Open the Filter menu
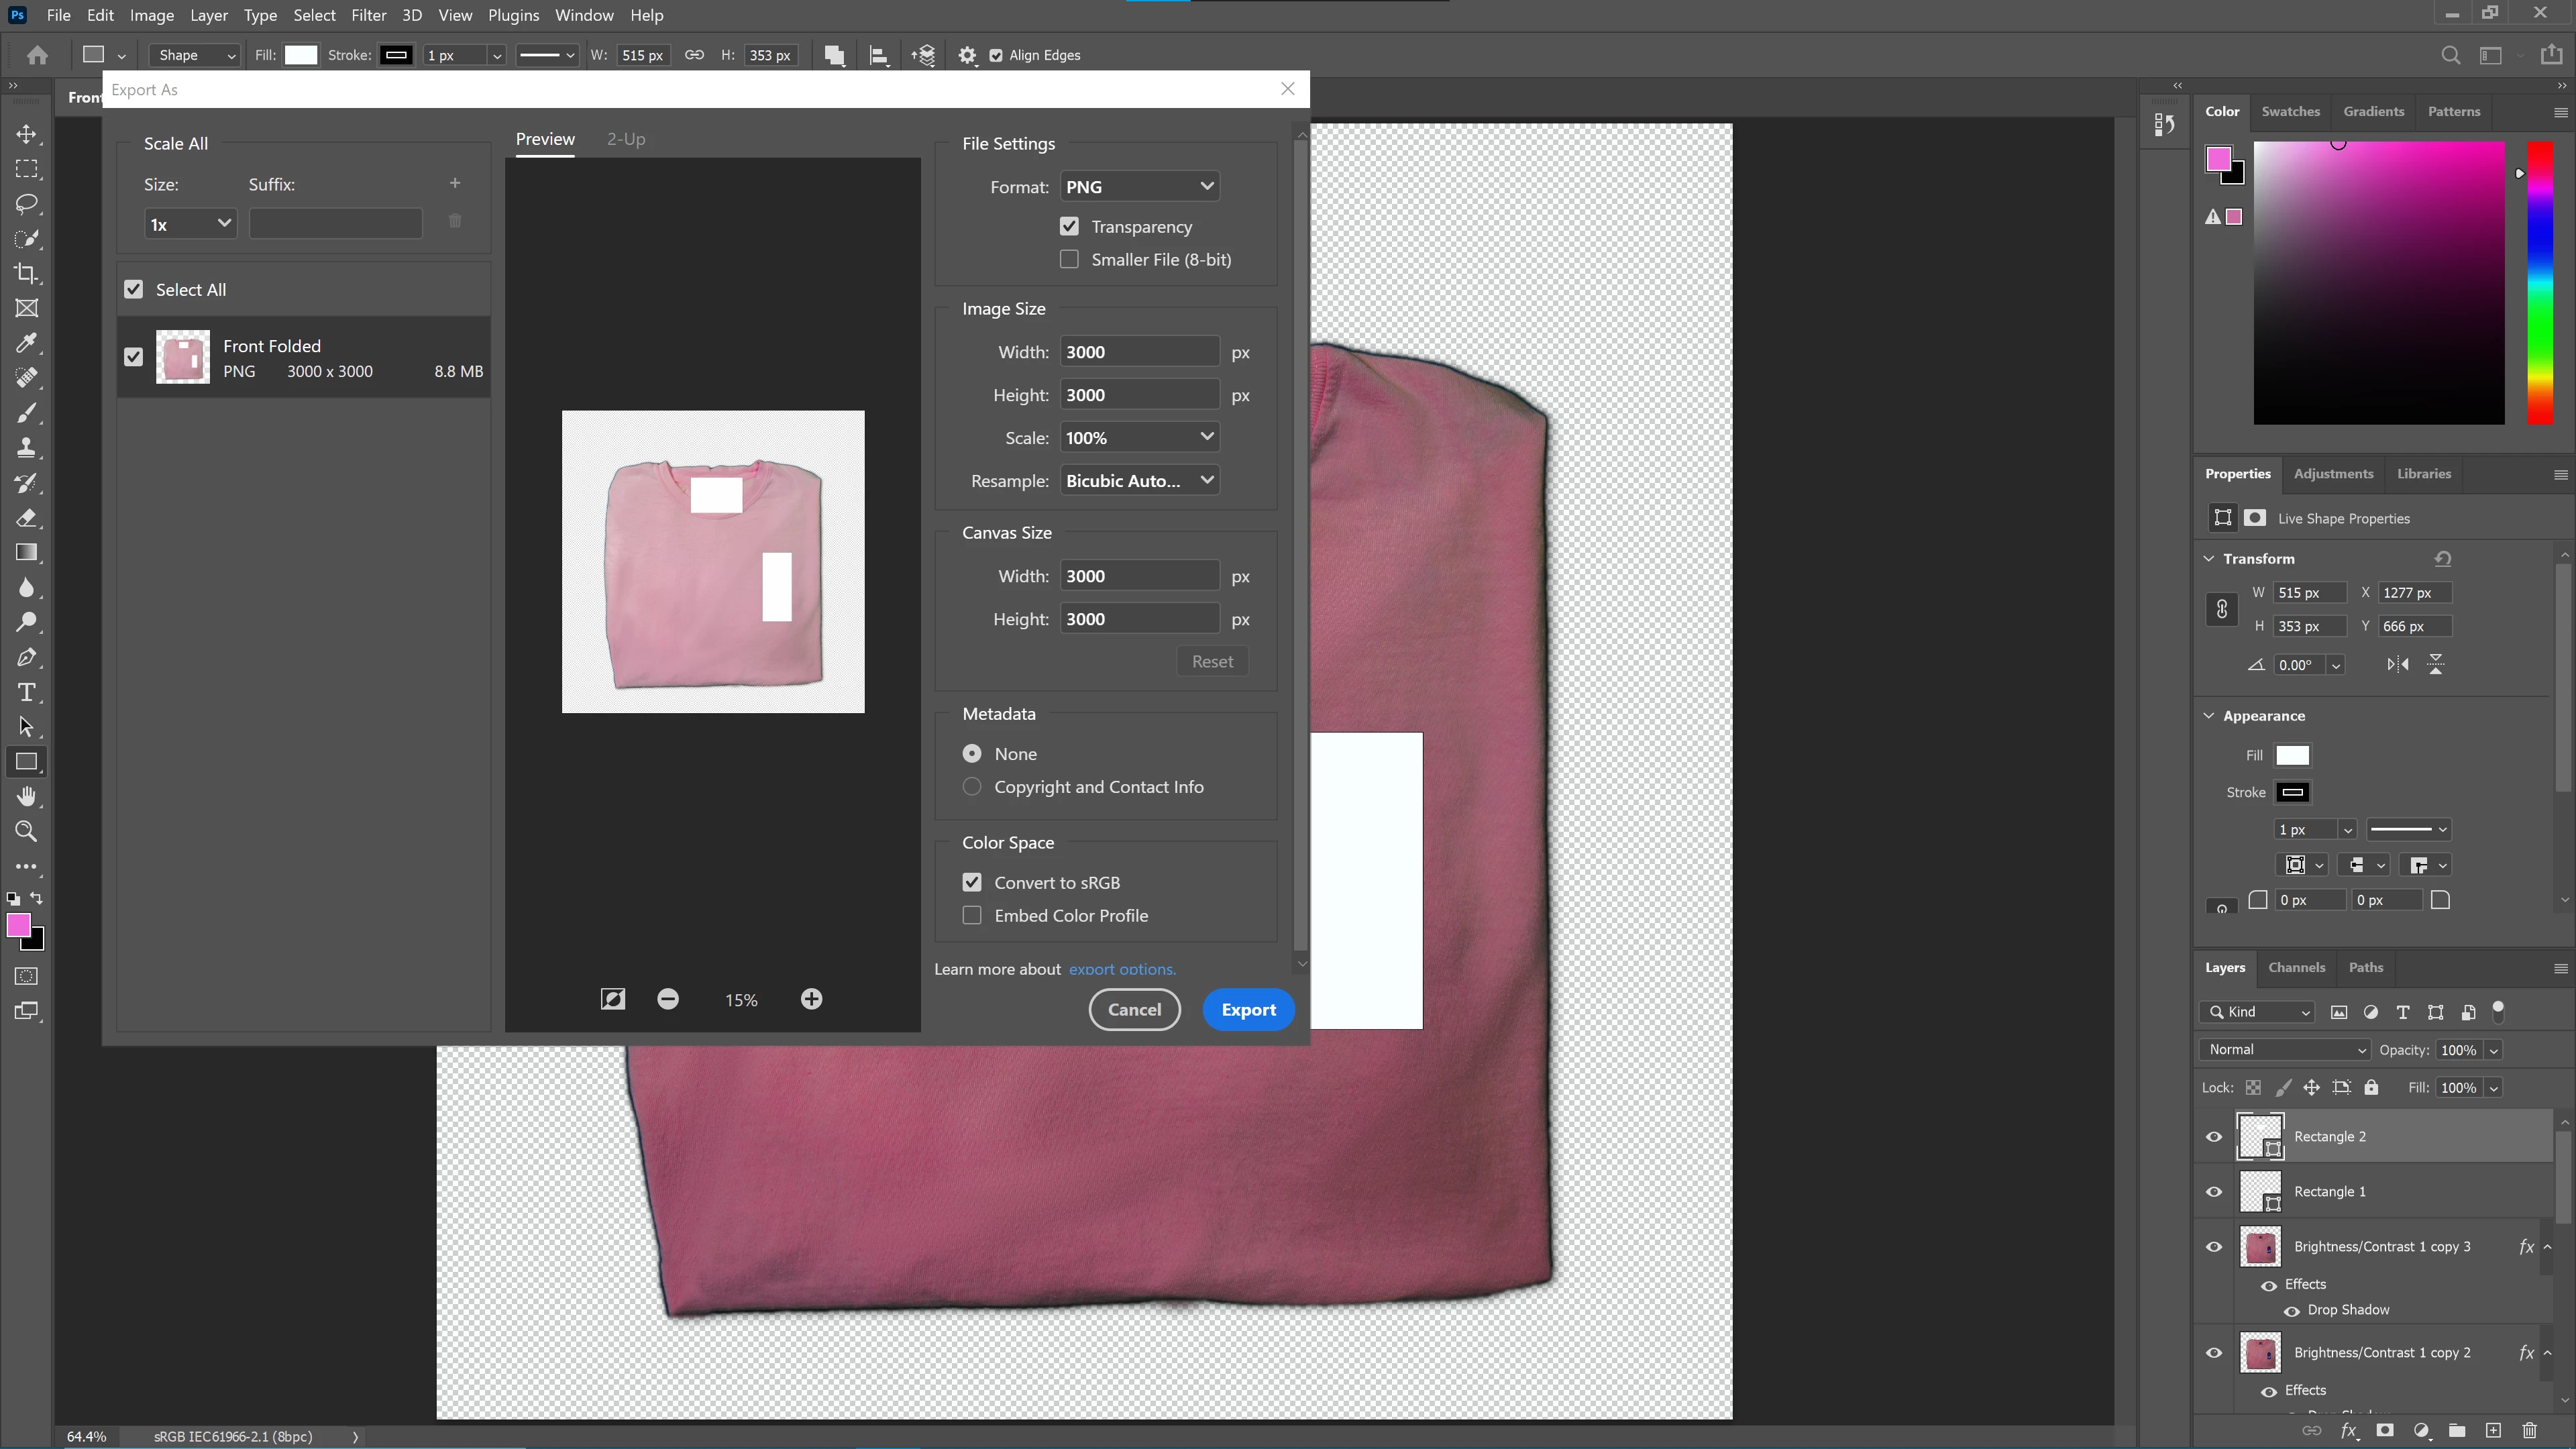The image size is (2576, 1449). point(368,15)
